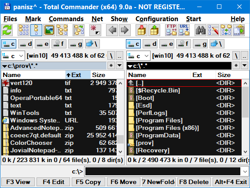Select drive g in left drive bar
Screen dimensions: 250x188
(76, 44)
